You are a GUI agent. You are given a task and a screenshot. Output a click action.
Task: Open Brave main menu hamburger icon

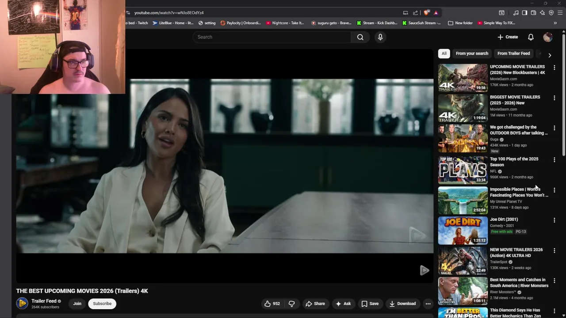pyautogui.click(x=560, y=13)
